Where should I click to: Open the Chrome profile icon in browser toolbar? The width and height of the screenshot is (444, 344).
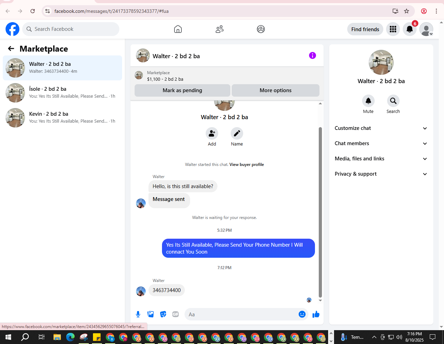[424, 11]
